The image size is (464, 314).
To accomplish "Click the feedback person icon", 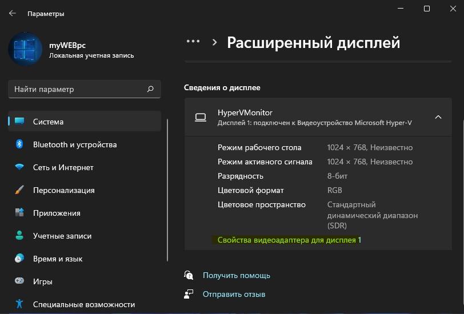I will [189, 294].
